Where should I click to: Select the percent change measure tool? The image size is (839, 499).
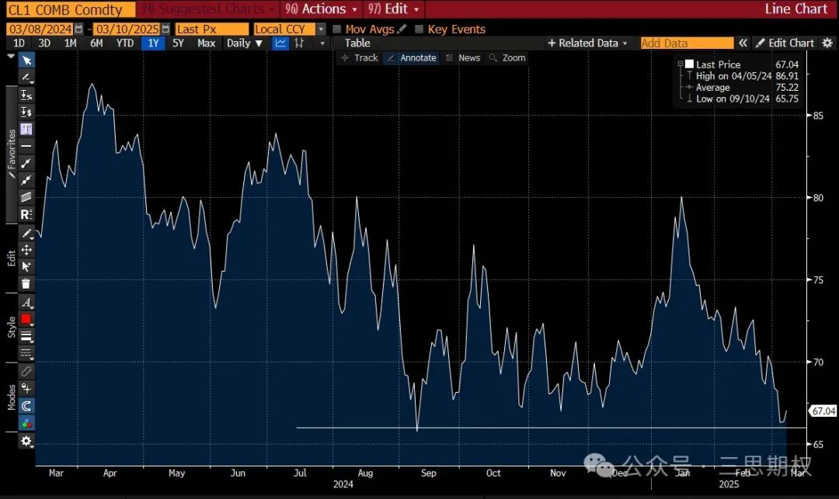coord(26,95)
